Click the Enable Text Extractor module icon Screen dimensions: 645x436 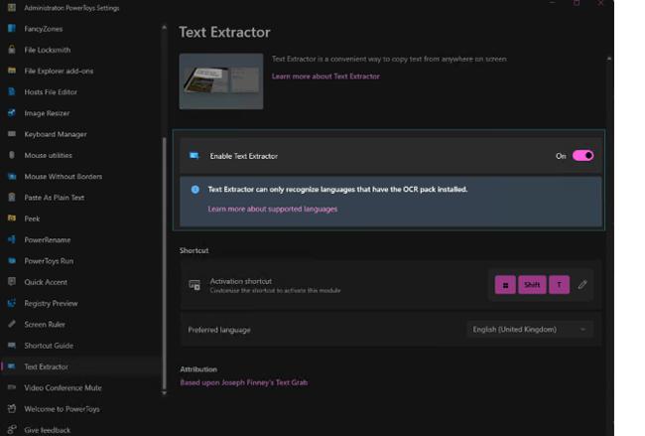click(193, 156)
